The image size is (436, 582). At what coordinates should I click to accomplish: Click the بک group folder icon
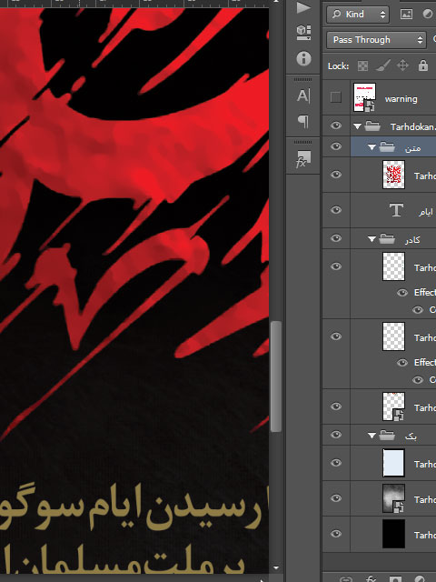(387, 435)
